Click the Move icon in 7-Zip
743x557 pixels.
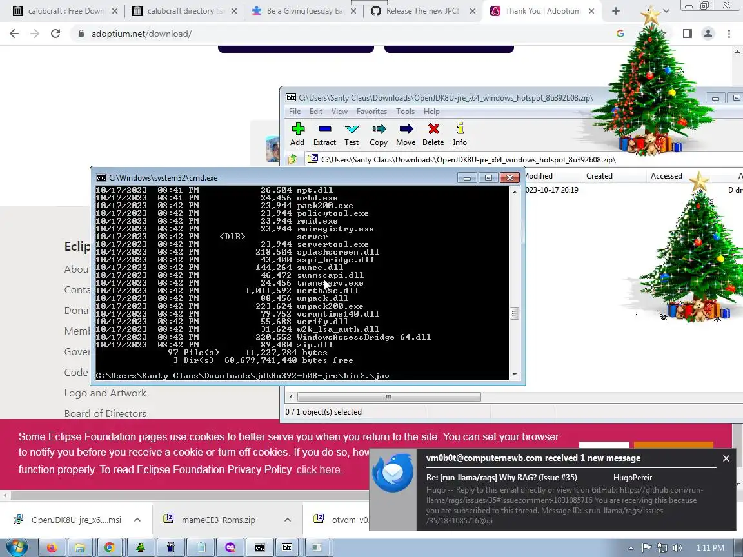click(x=406, y=129)
